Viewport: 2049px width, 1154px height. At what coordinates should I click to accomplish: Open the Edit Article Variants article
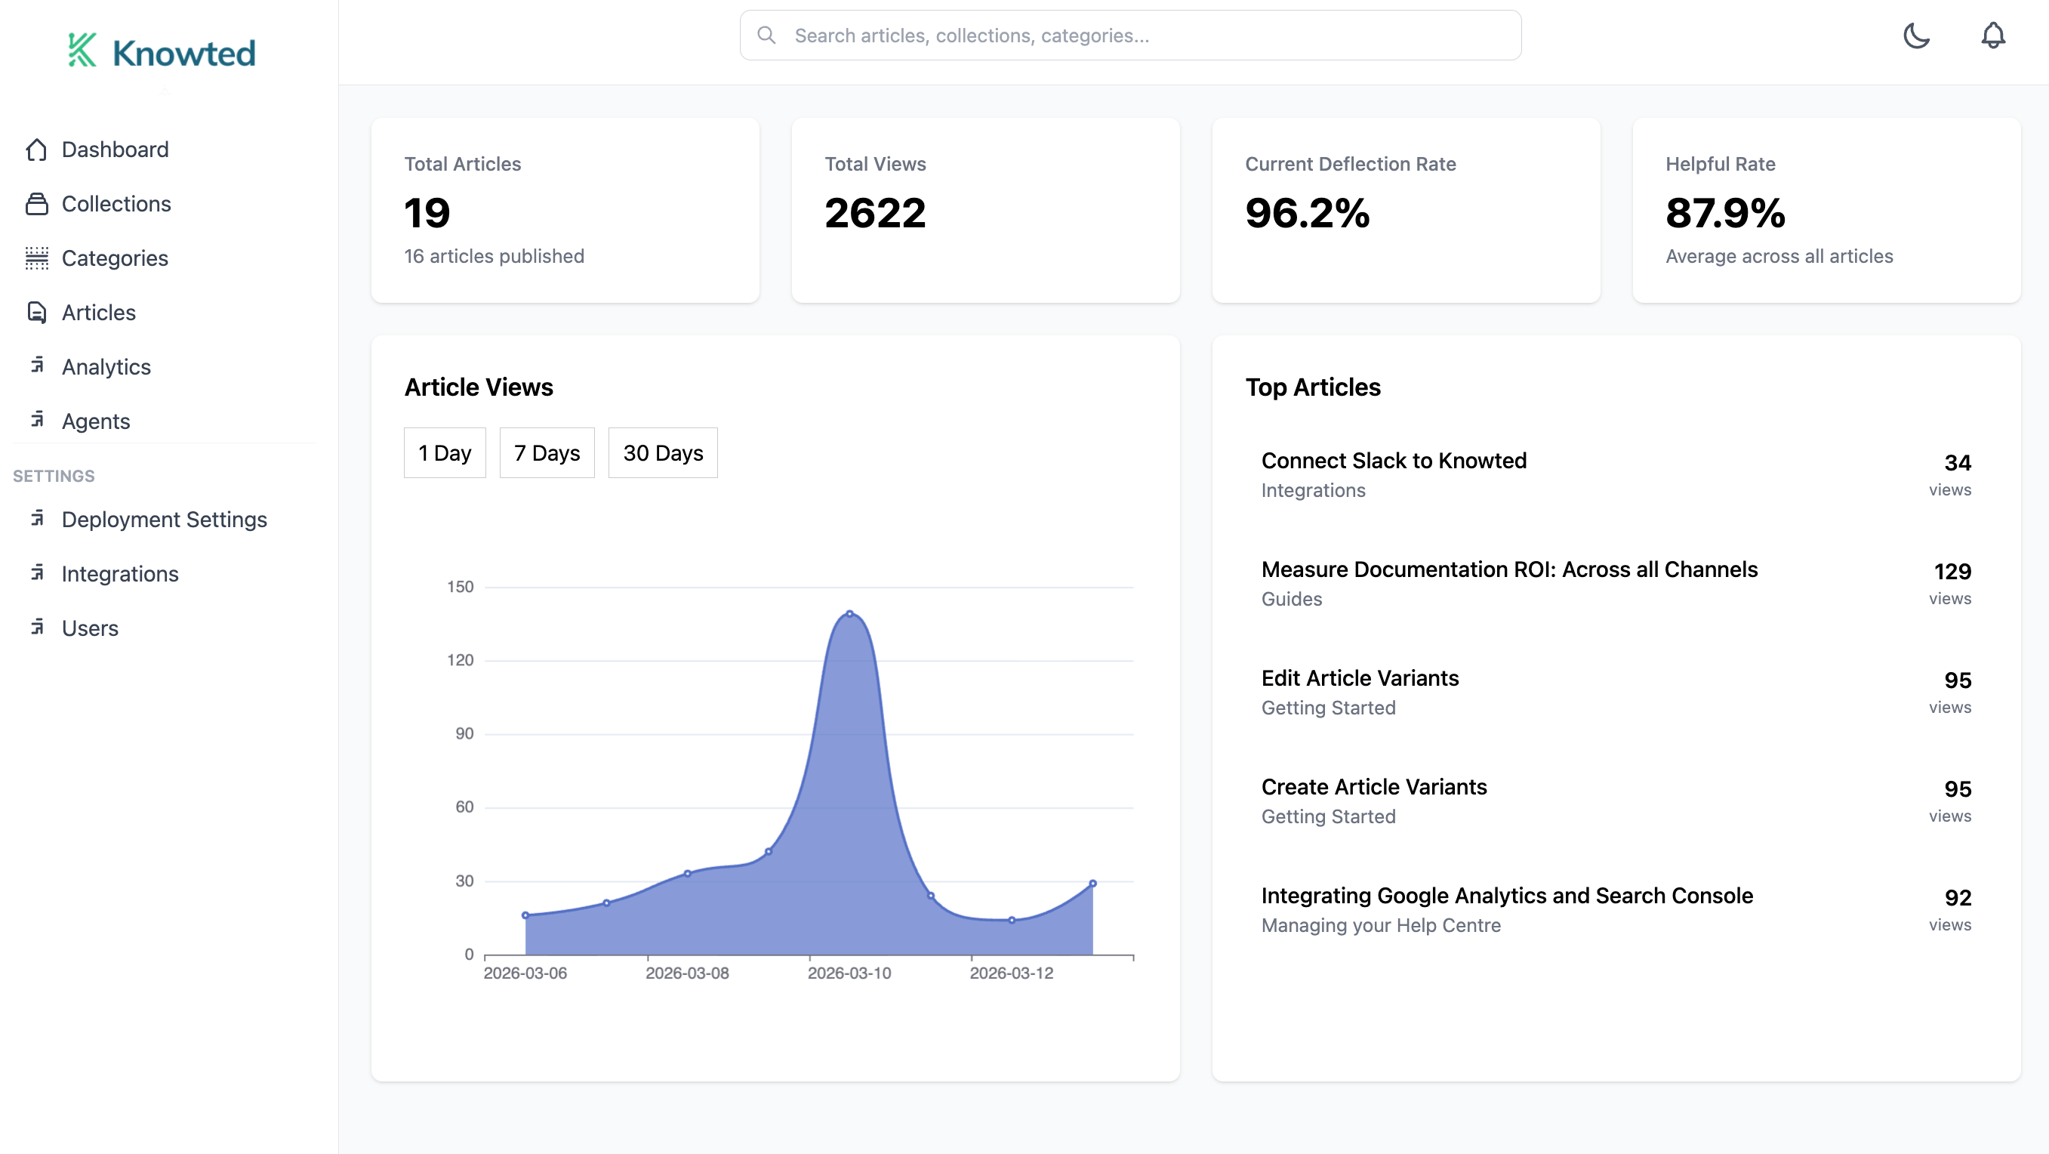(1360, 678)
